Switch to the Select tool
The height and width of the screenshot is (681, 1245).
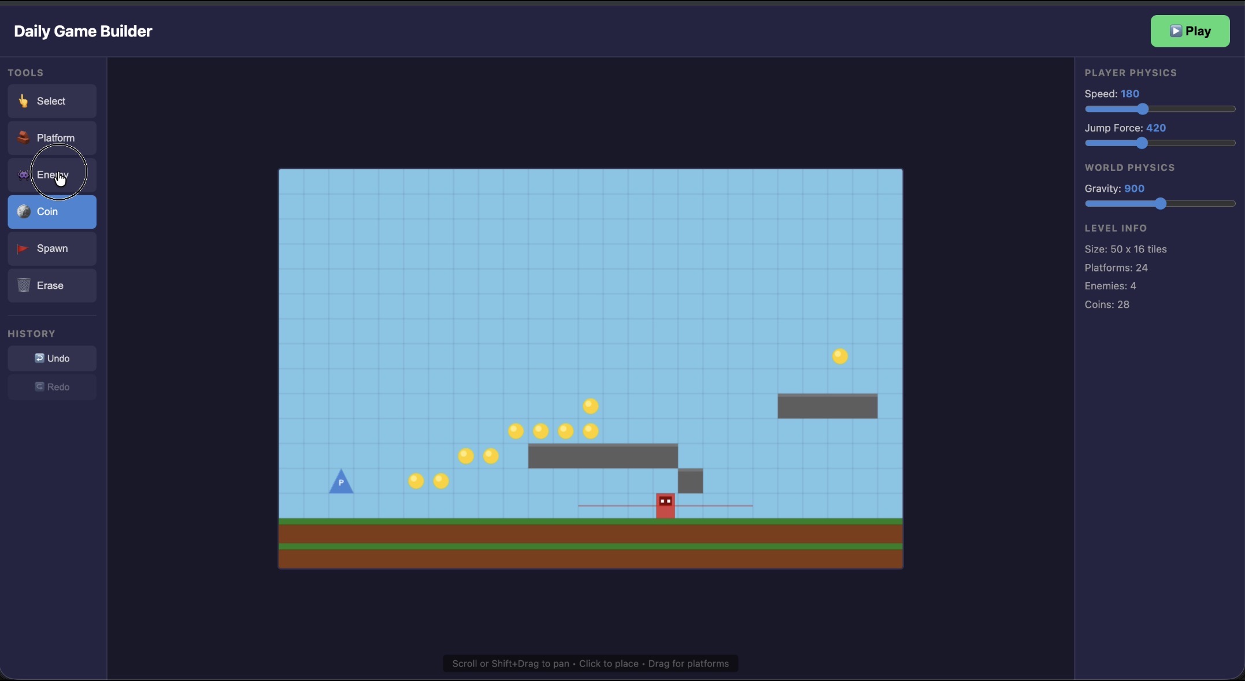click(x=51, y=101)
